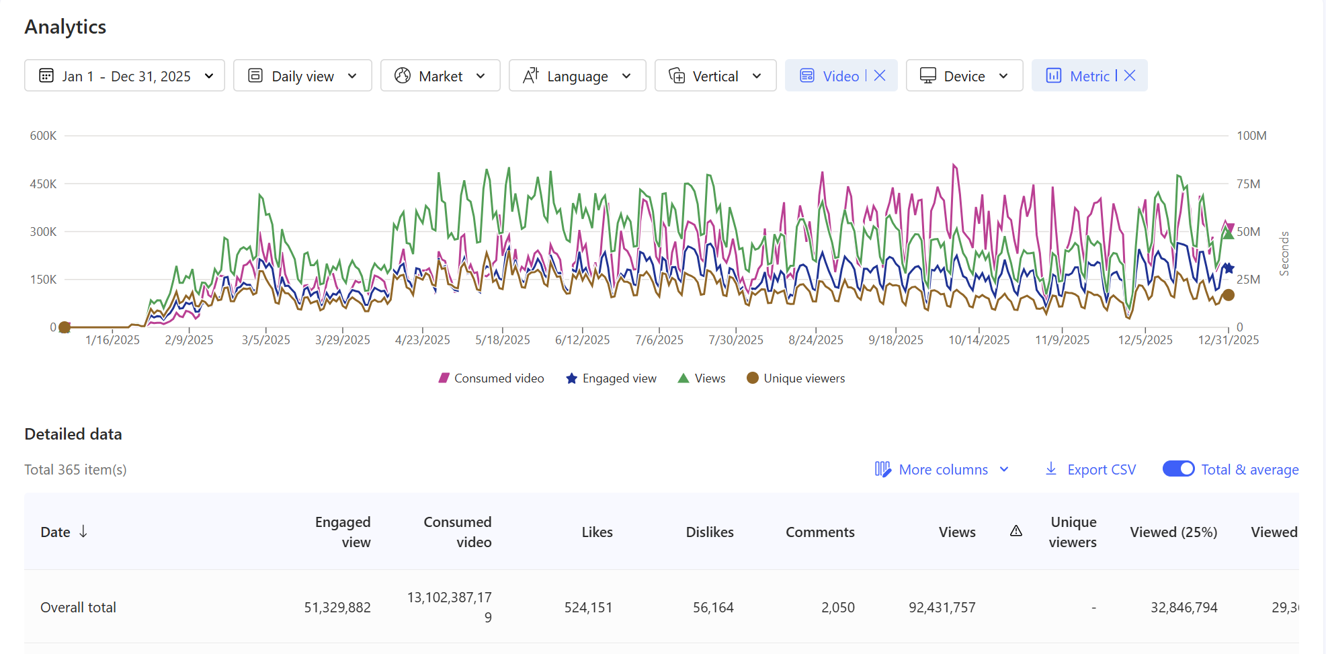Click the calendar icon in date filter
Viewport: 1326px width, 654px height.
click(x=46, y=75)
